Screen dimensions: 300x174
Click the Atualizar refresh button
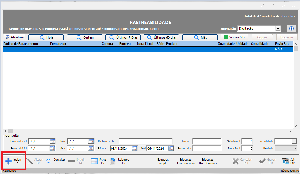[15, 37]
